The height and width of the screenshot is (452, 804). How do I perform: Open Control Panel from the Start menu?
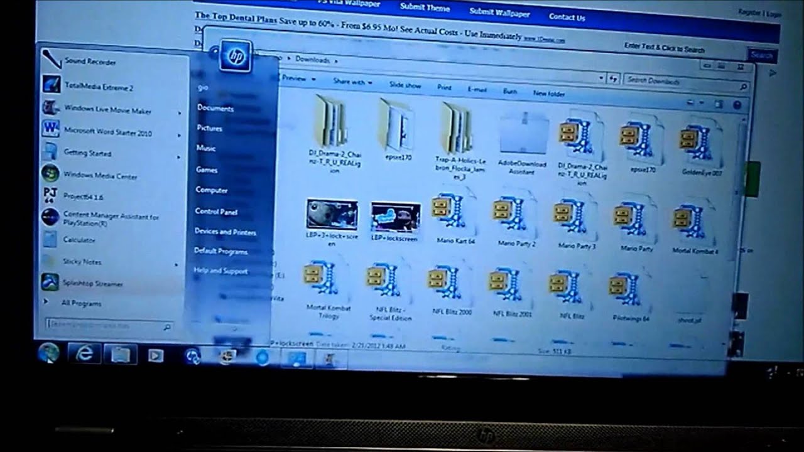(x=216, y=212)
